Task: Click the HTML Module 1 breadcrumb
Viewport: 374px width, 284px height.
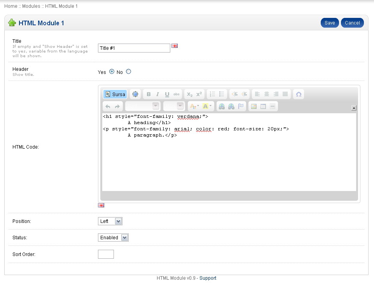Action: click(61, 6)
